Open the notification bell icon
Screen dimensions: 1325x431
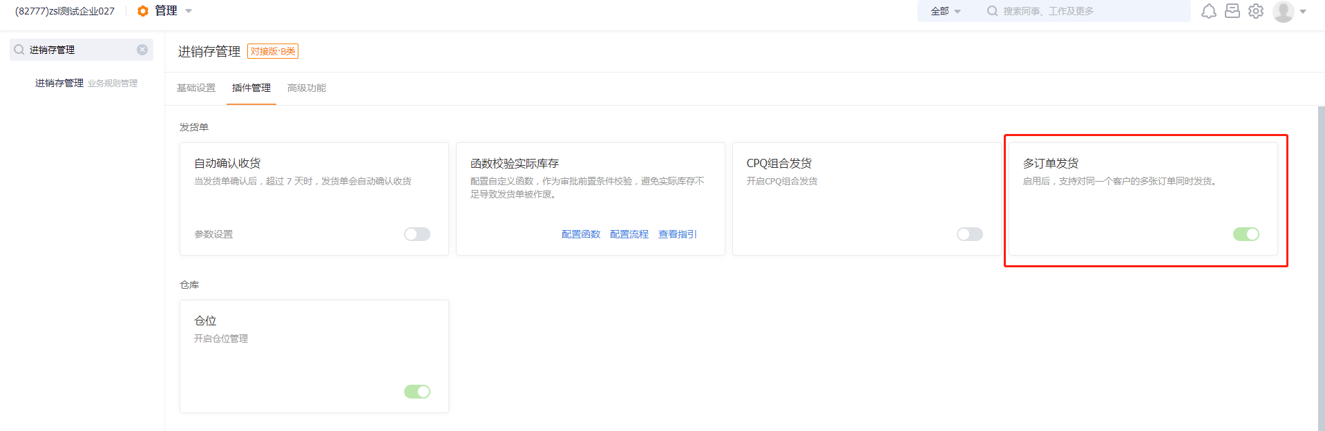point(1209,11)
